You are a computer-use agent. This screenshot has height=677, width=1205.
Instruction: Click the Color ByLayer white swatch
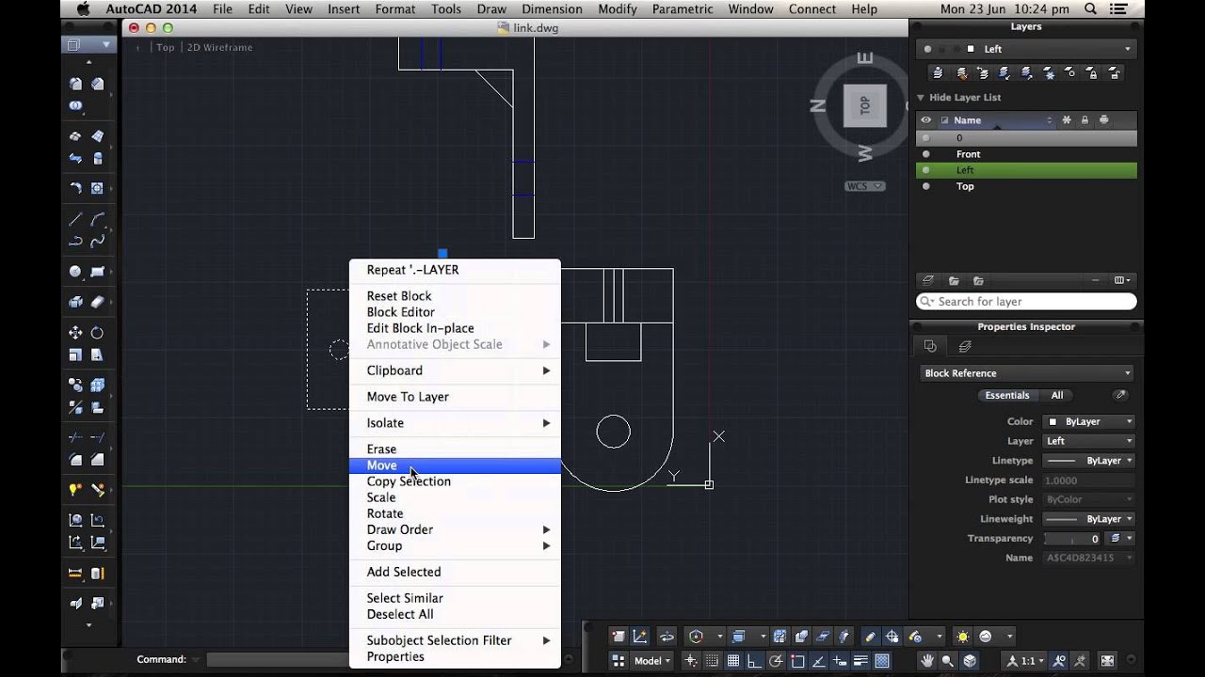click(x=1052, y=422)
